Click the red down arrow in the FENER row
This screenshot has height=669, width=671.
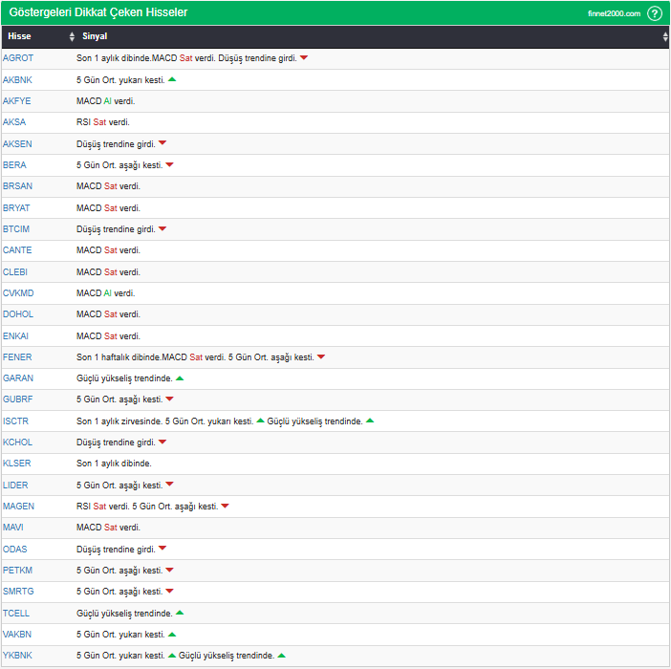(321, 356)
